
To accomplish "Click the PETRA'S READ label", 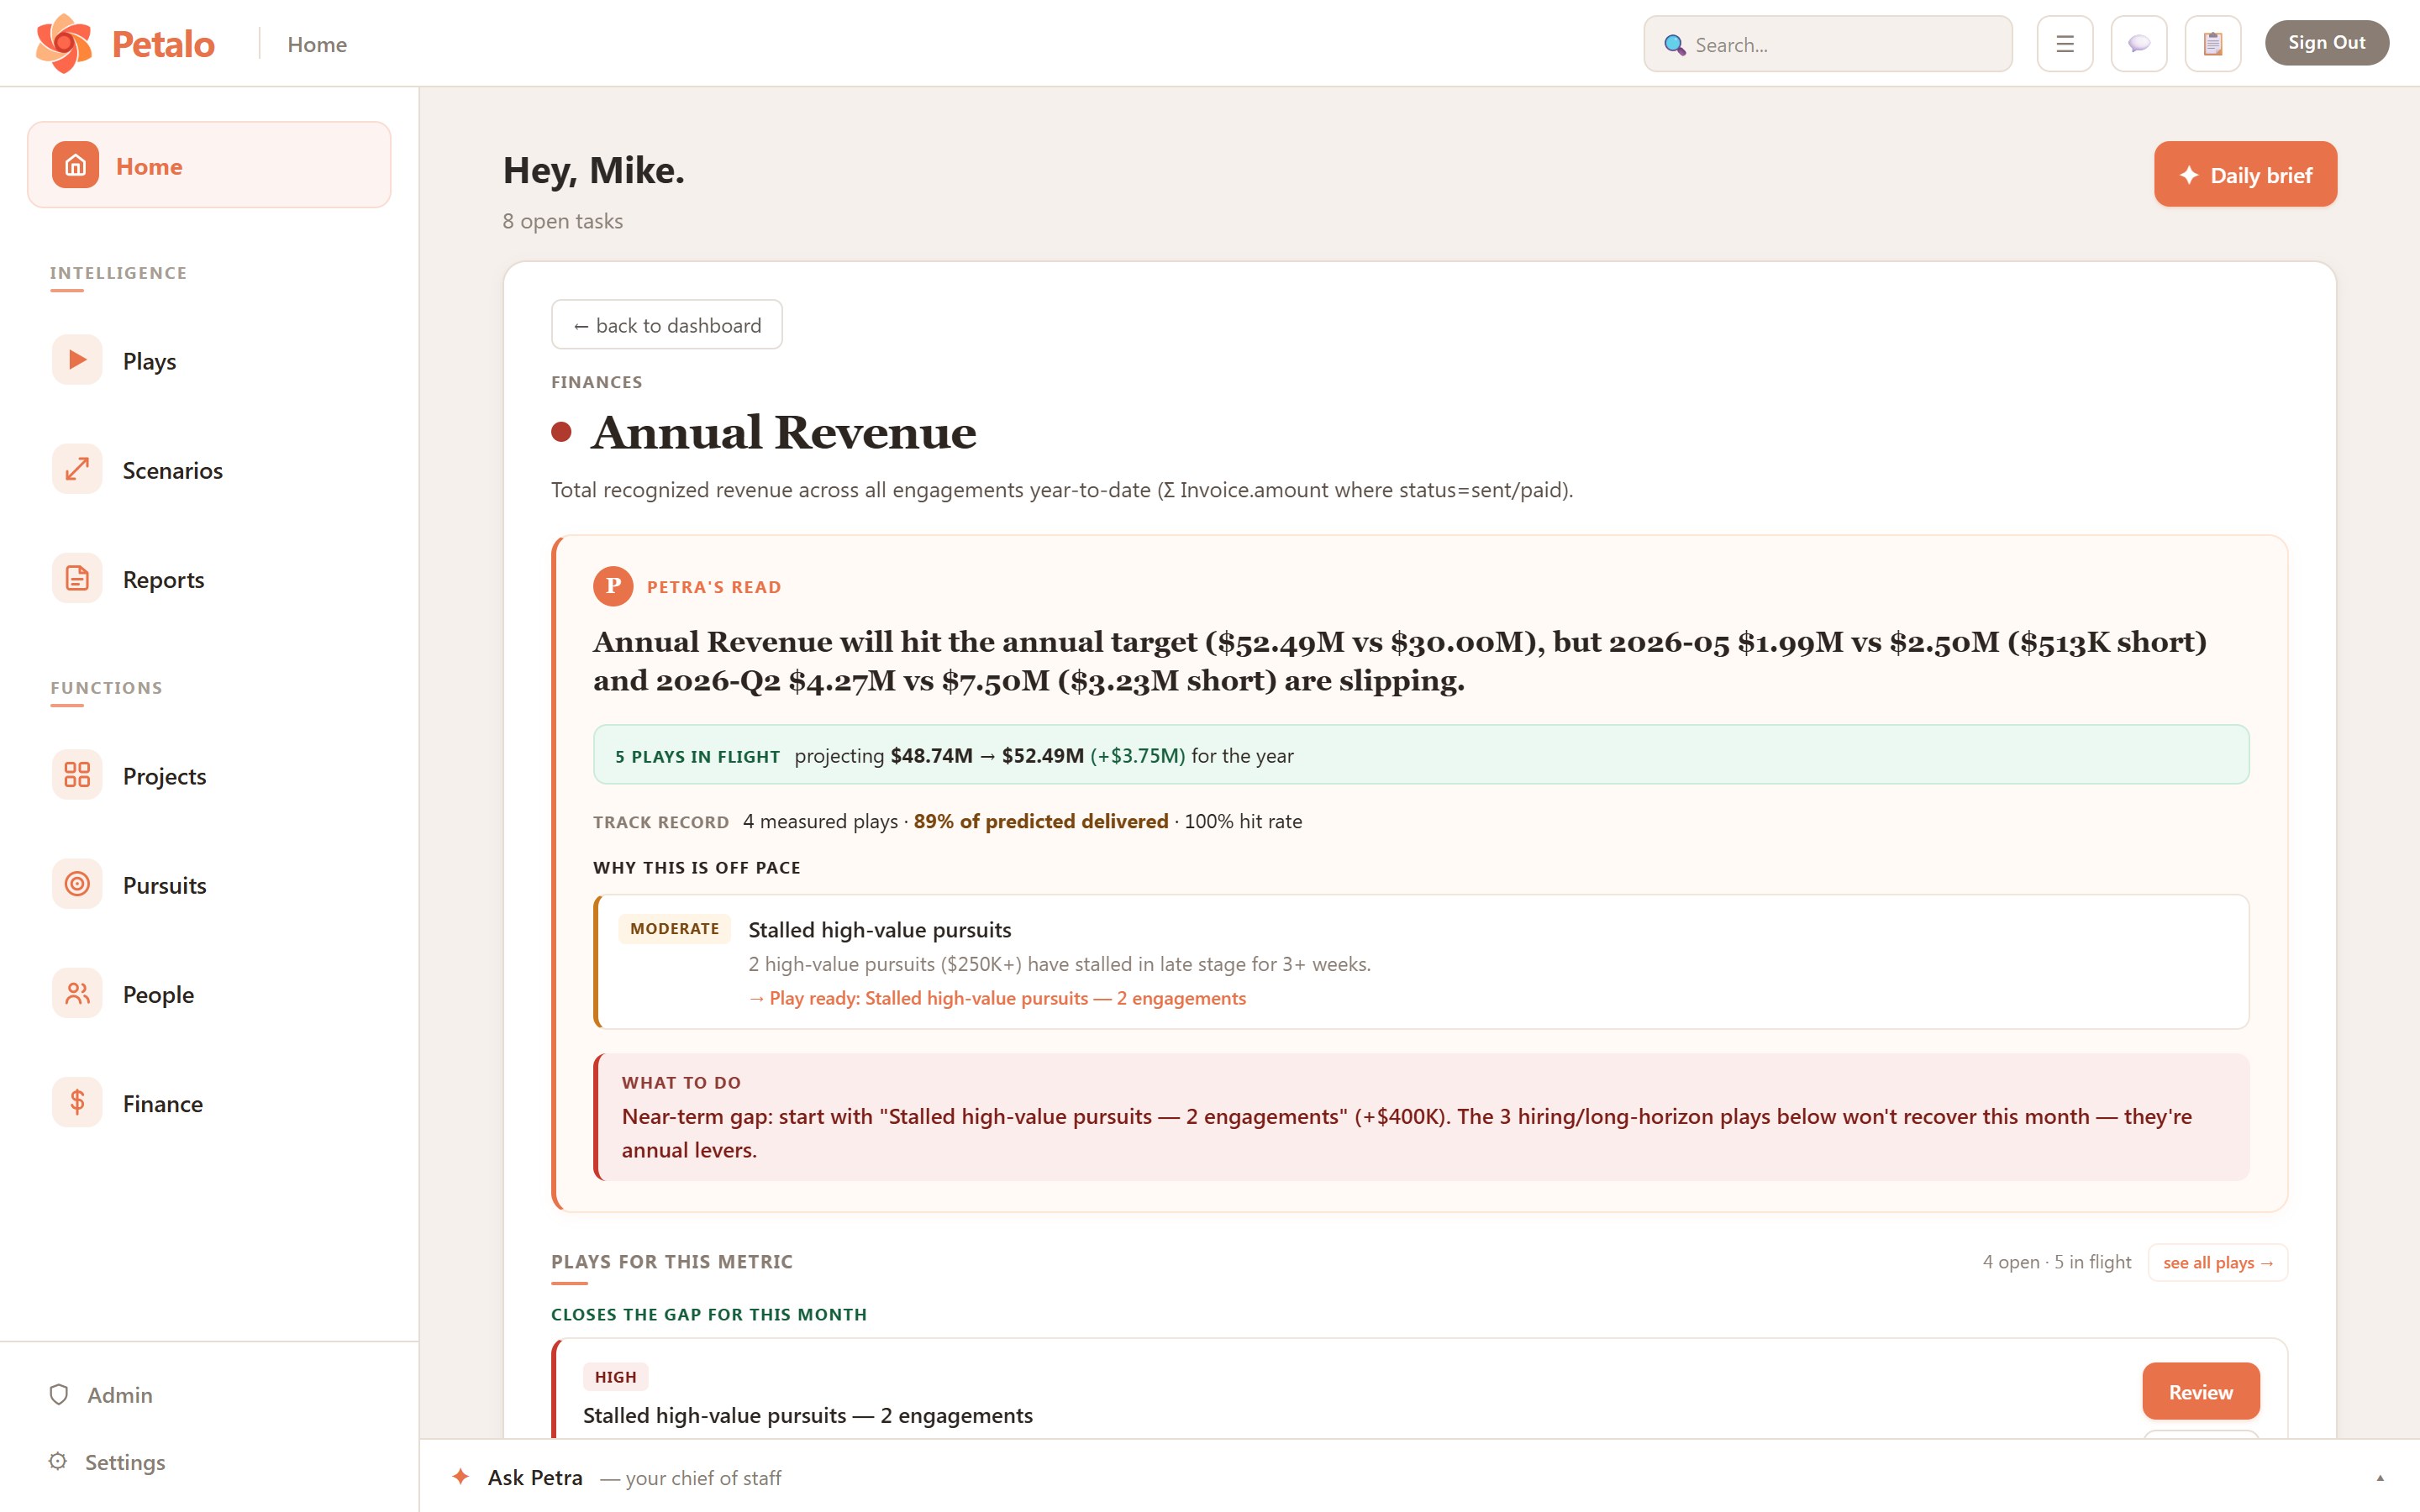I will point(713,587).
